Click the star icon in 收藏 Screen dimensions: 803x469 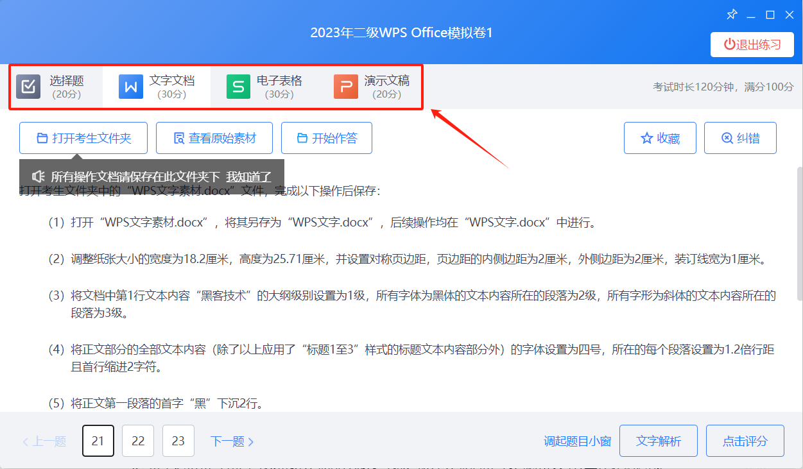(x=646, y=138)
